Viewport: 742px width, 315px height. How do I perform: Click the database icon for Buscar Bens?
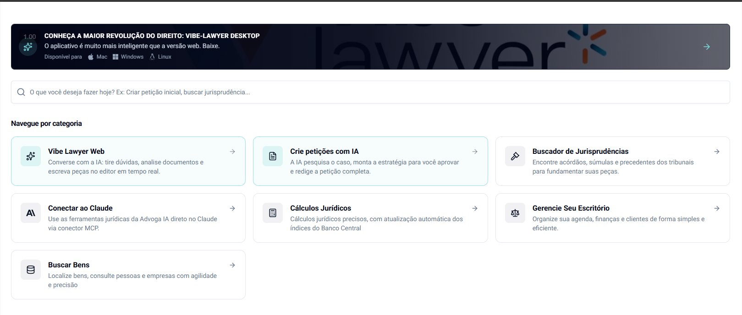click(x=31, y=270)
